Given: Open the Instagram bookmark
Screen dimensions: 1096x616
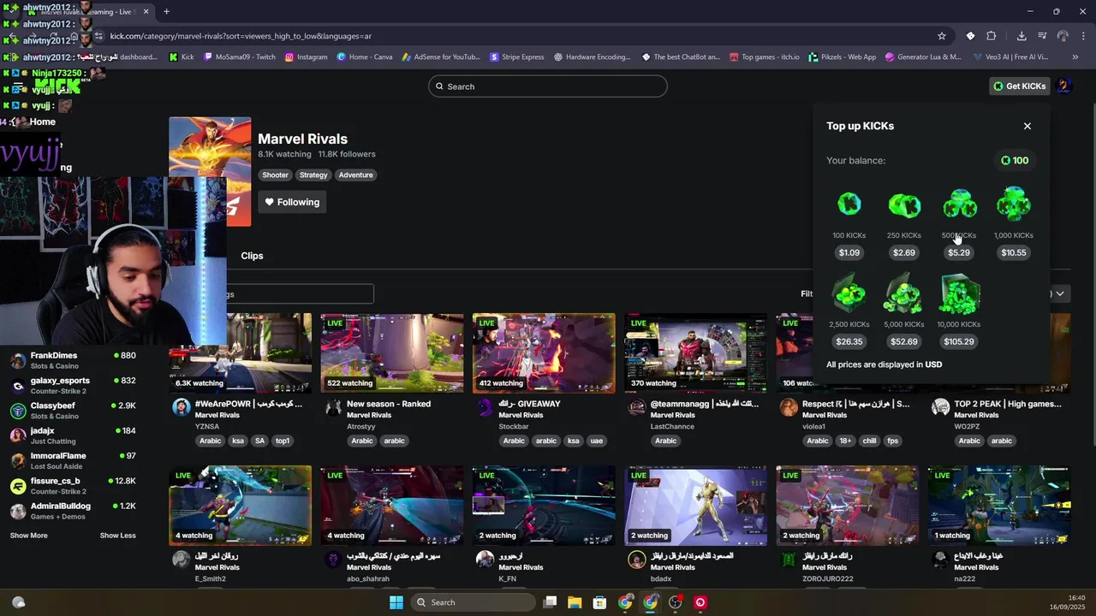Looking at the screenshot, I should click(x=306, y=57).
